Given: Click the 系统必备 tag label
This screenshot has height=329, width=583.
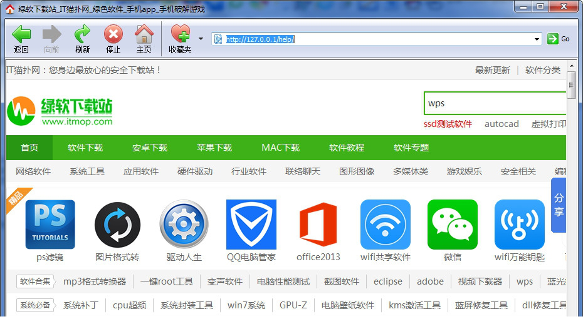Looking at the screenshot, I should [x=35, y=305].
